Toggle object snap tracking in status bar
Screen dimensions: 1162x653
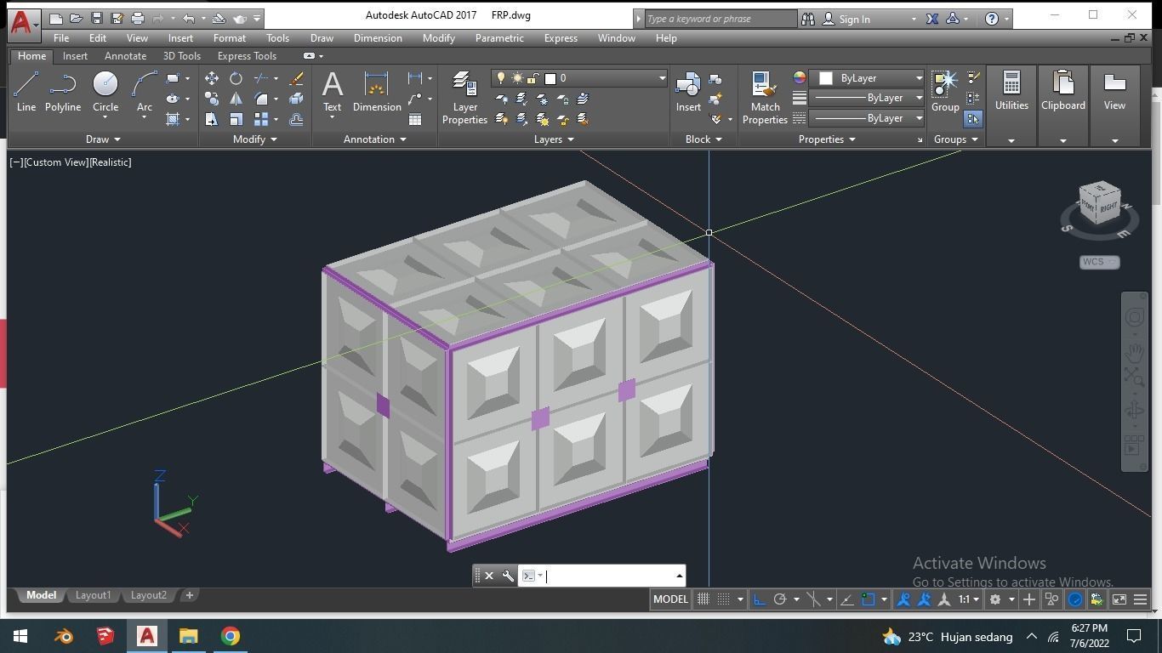[847, 599]
